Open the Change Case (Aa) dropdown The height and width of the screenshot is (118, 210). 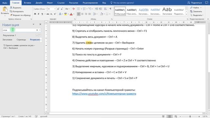tap(67, 9)
